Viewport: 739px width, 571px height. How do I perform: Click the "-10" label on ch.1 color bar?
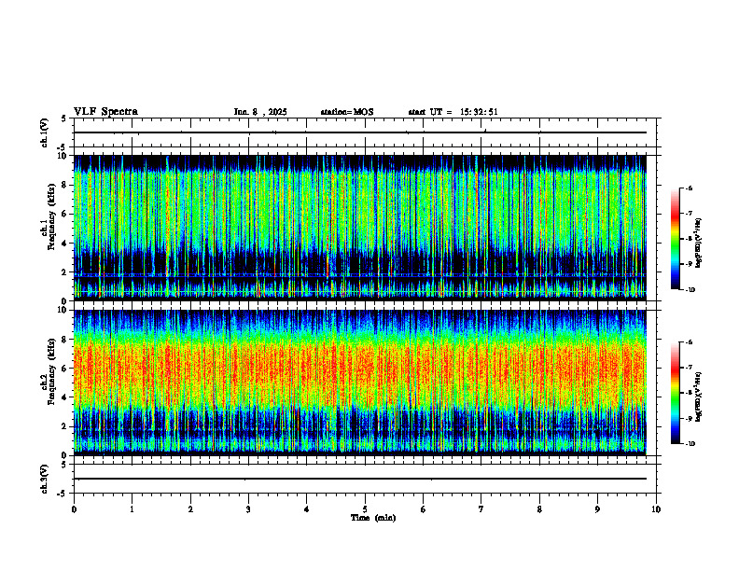click(x=690, y=290)
